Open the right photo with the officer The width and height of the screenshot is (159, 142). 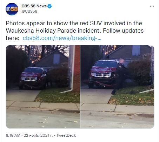point(117,87)
